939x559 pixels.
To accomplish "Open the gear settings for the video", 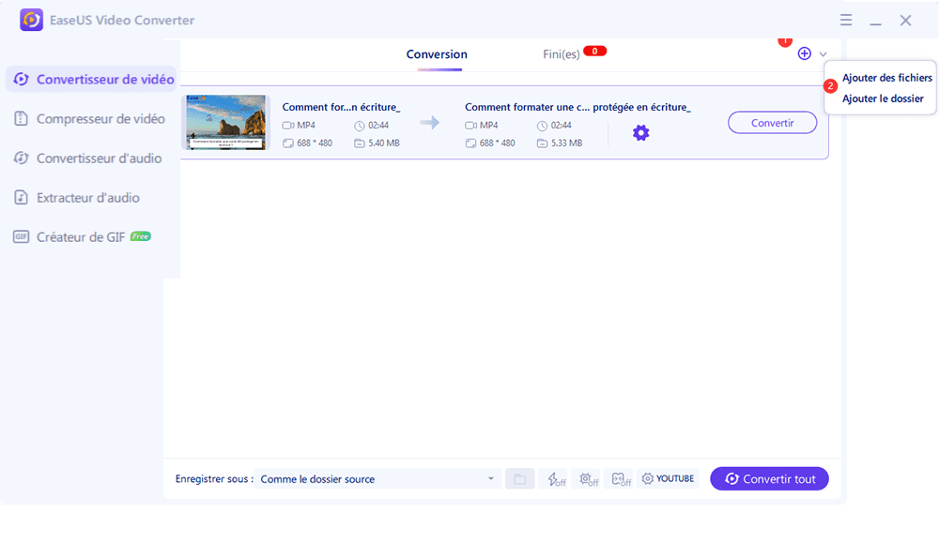I will tap(640, 133).
